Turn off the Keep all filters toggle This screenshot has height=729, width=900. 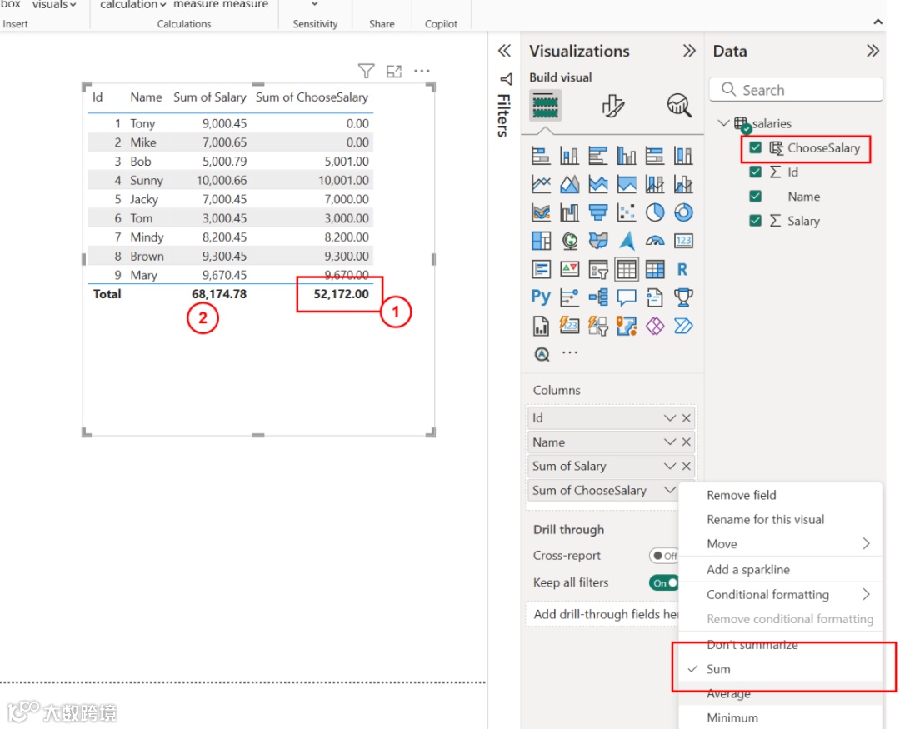(x=665, y=582)
